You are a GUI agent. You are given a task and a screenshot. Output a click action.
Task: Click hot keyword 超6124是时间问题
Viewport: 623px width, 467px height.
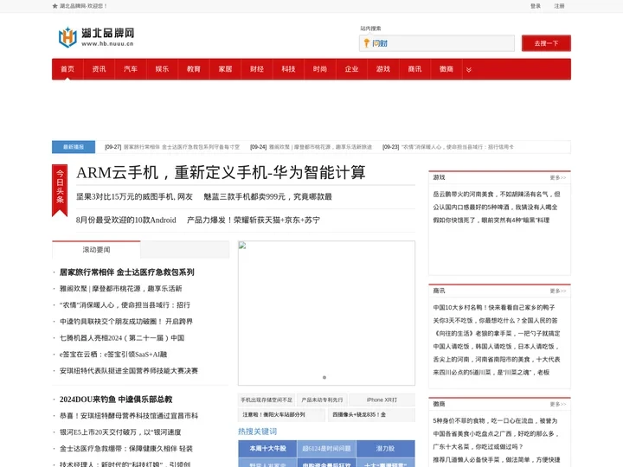(x=326, y=448)
